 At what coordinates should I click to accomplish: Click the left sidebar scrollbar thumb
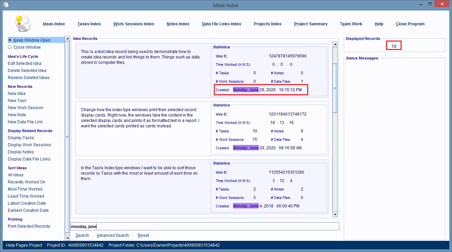(67, 137)
